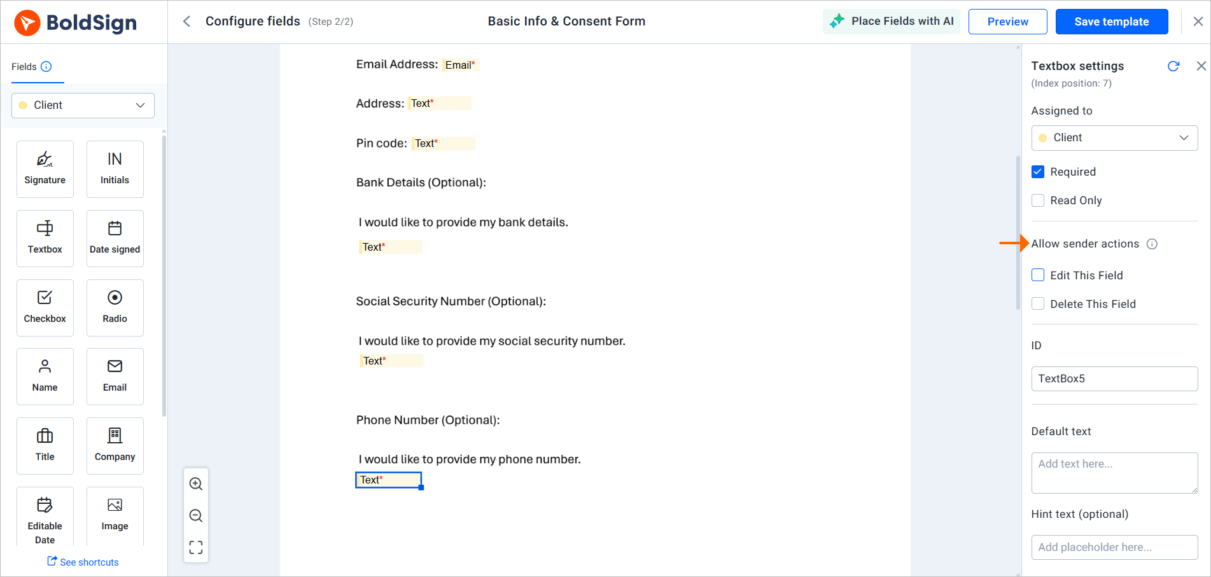The width and height of the screenshot is (1211, 577).
Task: Select the Editable Date field tool
Action: [45, 517]
